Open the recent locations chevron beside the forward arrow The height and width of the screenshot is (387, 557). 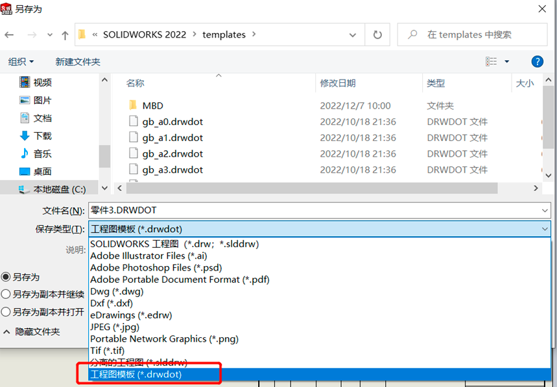click(x=50, y=35)
